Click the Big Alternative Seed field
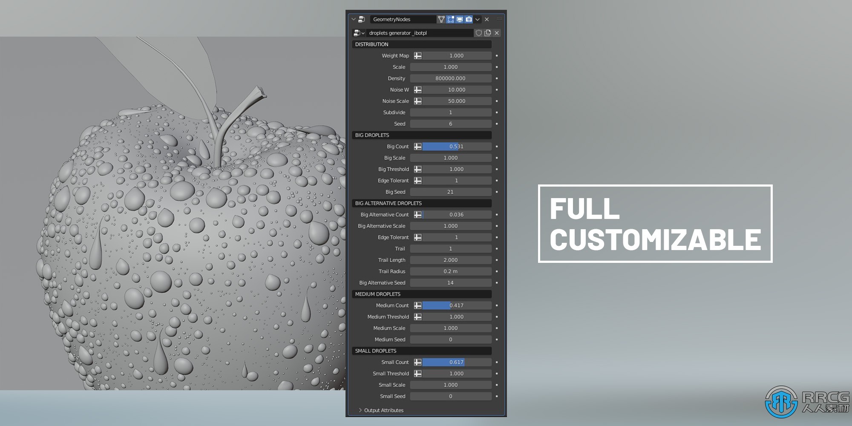The image size is (852, 426). click(451, 283)
